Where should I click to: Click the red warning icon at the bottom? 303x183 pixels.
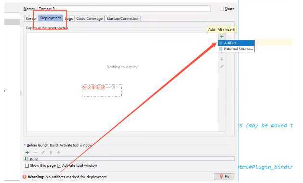click(x=25, y=177)
